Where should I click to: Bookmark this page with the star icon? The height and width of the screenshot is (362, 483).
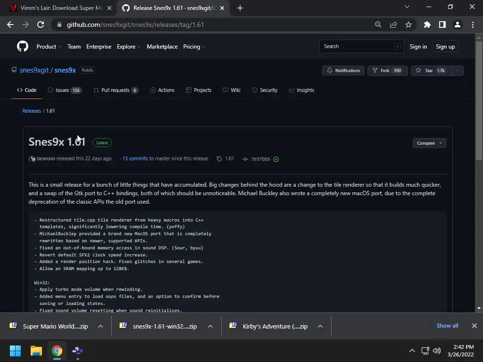tap(408, 25)
